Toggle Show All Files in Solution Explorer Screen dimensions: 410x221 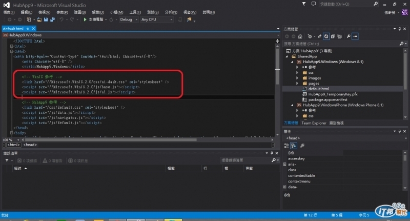coord(340,36)
